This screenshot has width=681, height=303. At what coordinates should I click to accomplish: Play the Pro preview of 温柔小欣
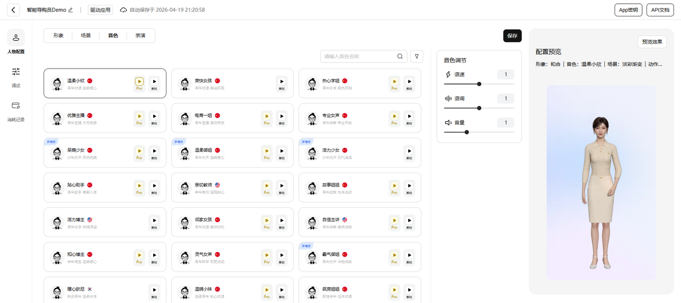tap(139, 83)
